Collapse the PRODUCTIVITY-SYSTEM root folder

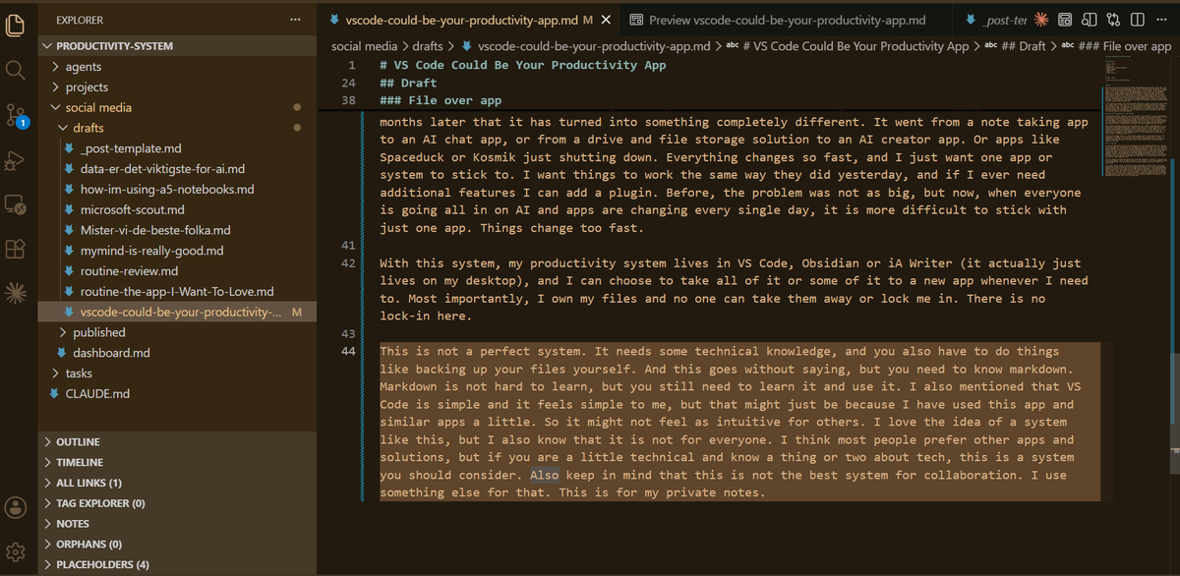(x=177, y=46)
